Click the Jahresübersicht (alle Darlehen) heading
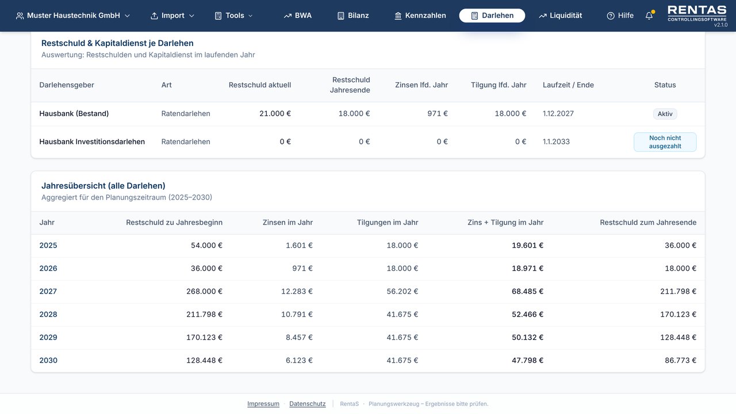The width and height of the screenshot is (736, 414). 103,186
